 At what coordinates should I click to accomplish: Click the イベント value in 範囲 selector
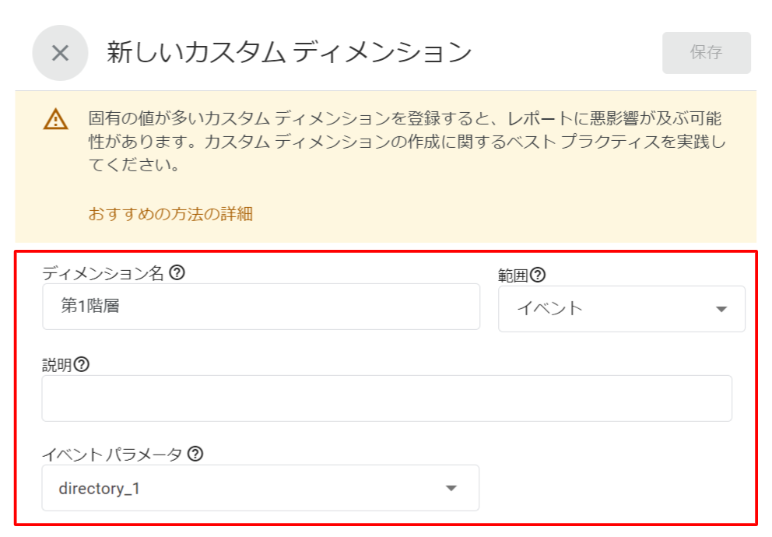pos(550,309)
